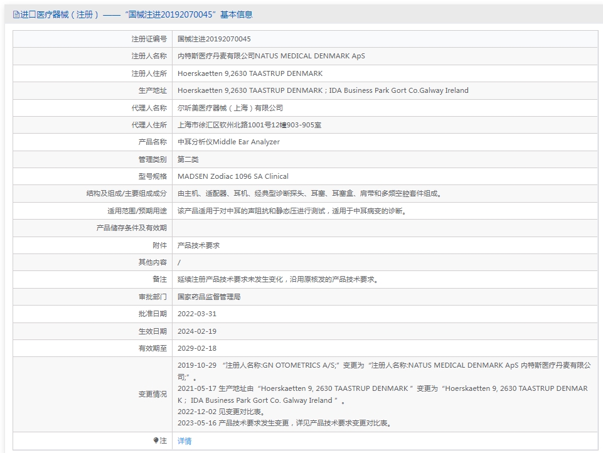Click the 代理人住所 label cell
The height and width of the screenshot is (453, 603).
pos(92,125)
